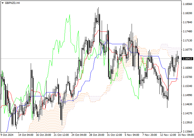Click the 14 Oct 04:00 time label

(26, 135)
